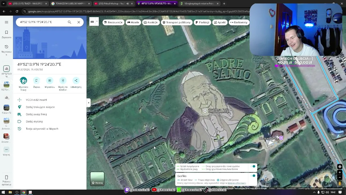This screenshot has width=346, height=195.
Task: Switch to the 10 najbrzydszych miast tab
Action: tap(199, 4)
